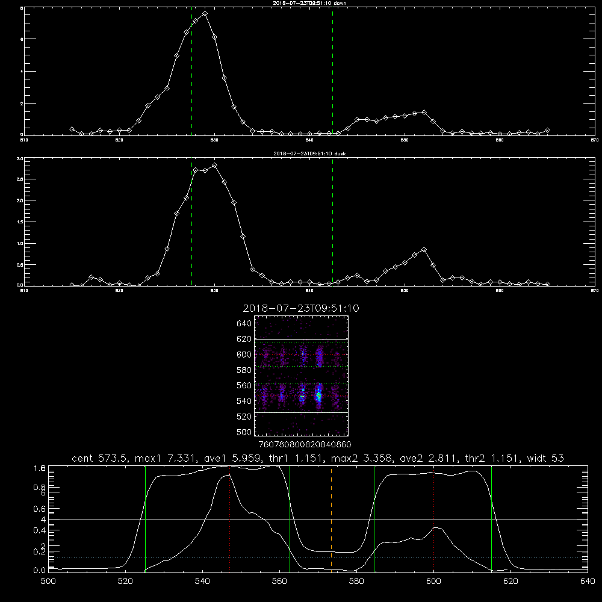The image size is (602, 602).
Task: Click y-axis label 560 beside the spectral image
Action: [244, 385]
